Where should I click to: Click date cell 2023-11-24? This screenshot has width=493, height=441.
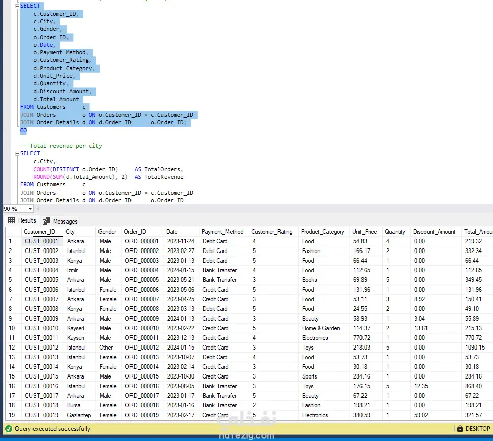[x=181, y=241]
